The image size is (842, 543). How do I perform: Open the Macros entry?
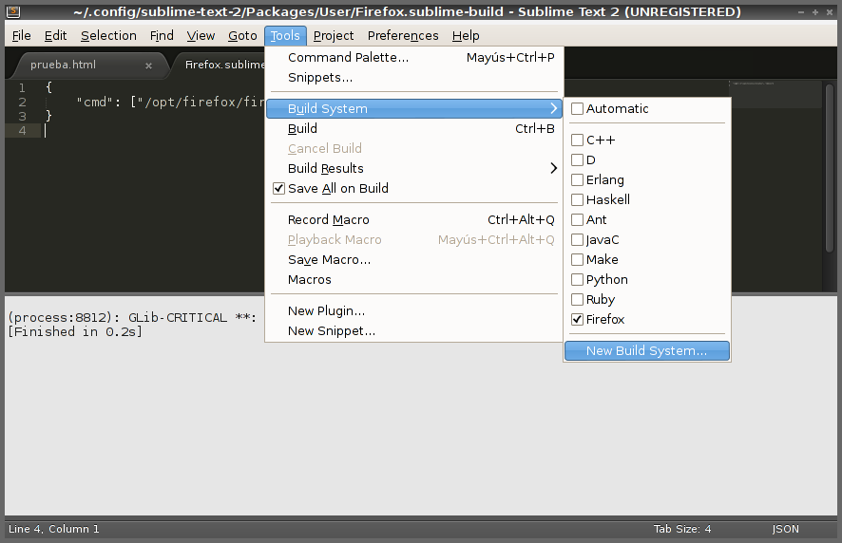tap(414, 279)
